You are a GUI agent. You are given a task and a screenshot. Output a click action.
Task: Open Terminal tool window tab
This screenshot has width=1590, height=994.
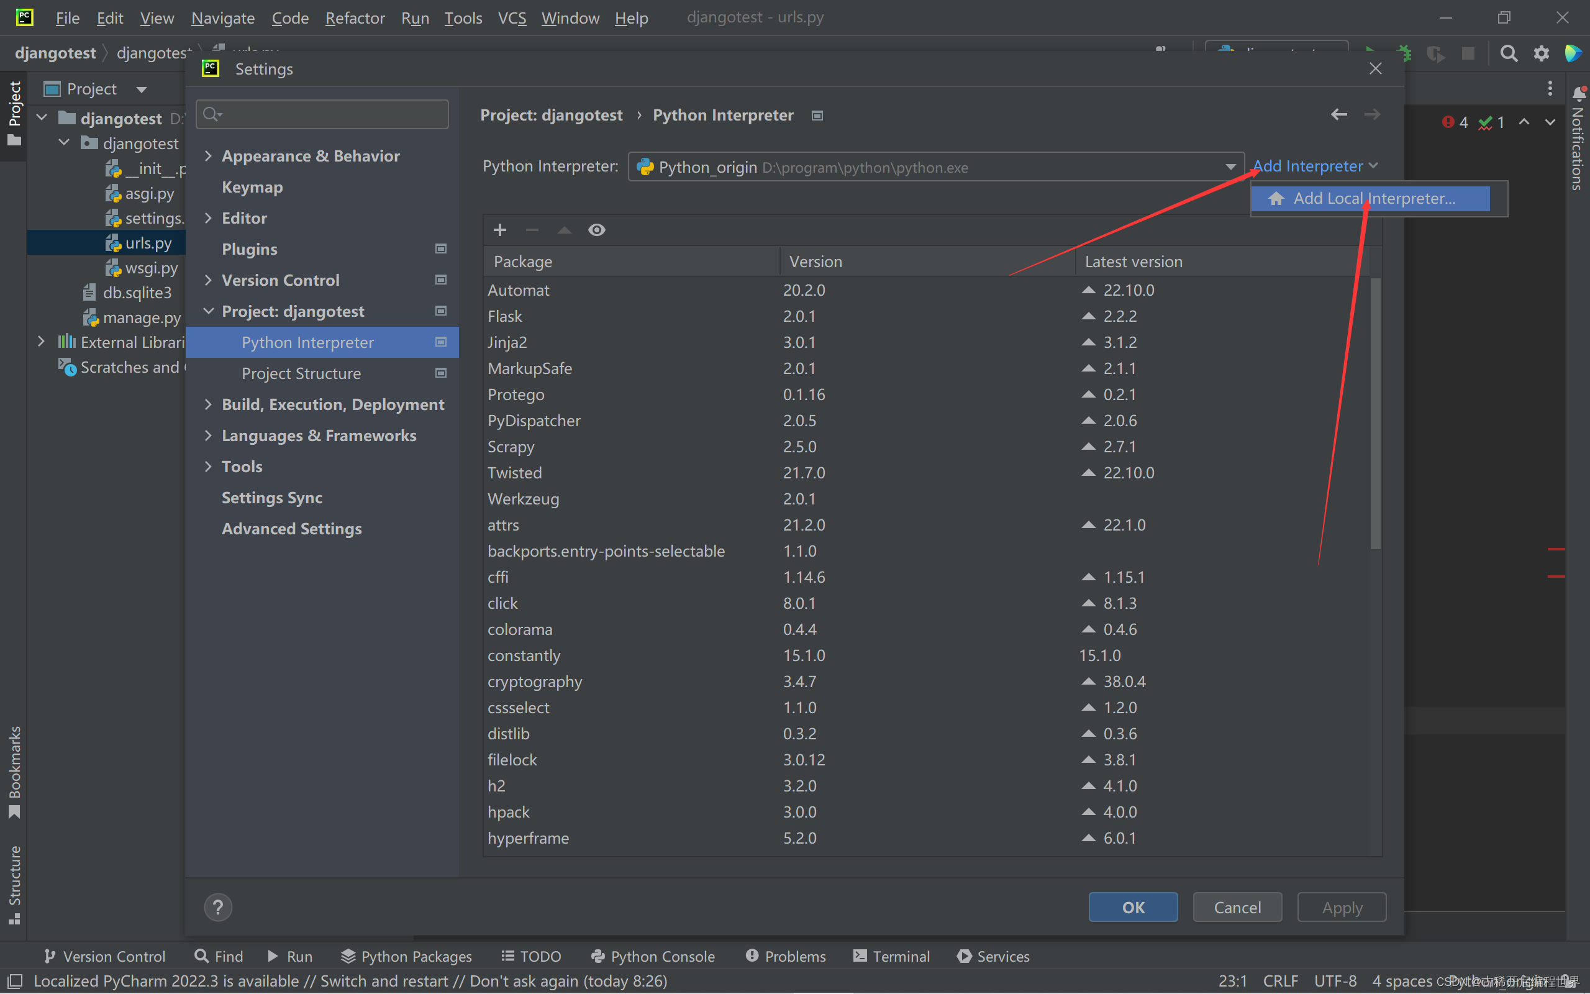click(x=891, y=956)
